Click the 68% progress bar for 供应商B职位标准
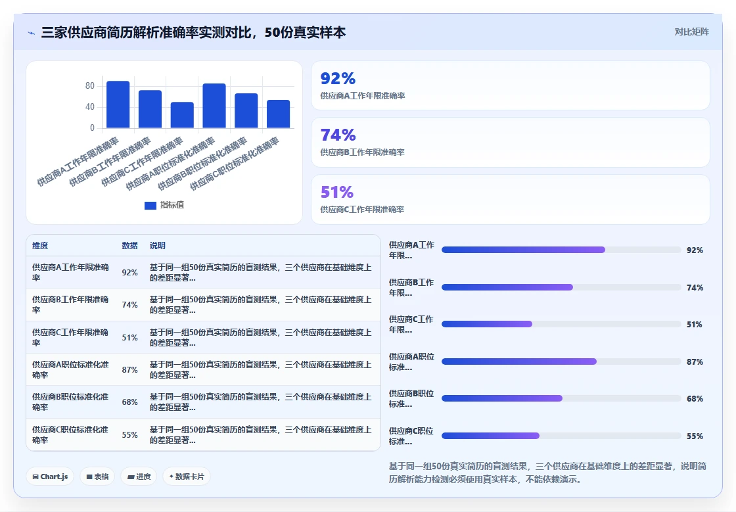The height and width of the screenshot is (512, 736). tap(561, 398)
